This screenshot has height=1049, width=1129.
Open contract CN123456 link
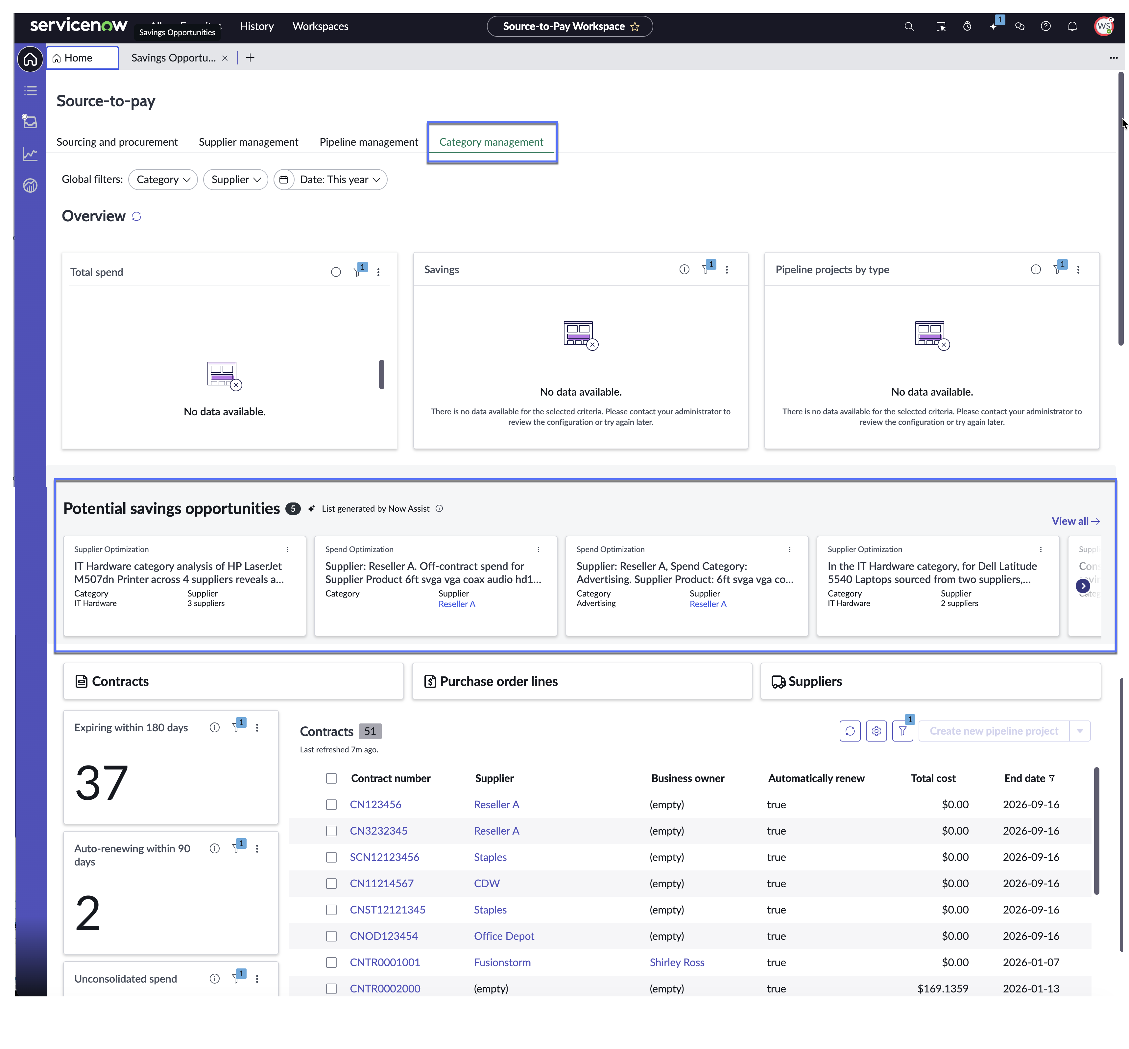375,805
